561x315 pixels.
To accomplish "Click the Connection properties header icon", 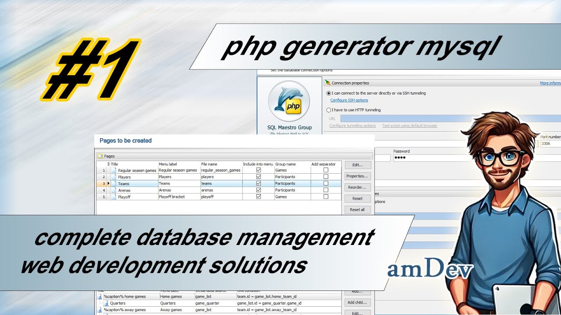I will pyautogui.click(x=327, y=83).
